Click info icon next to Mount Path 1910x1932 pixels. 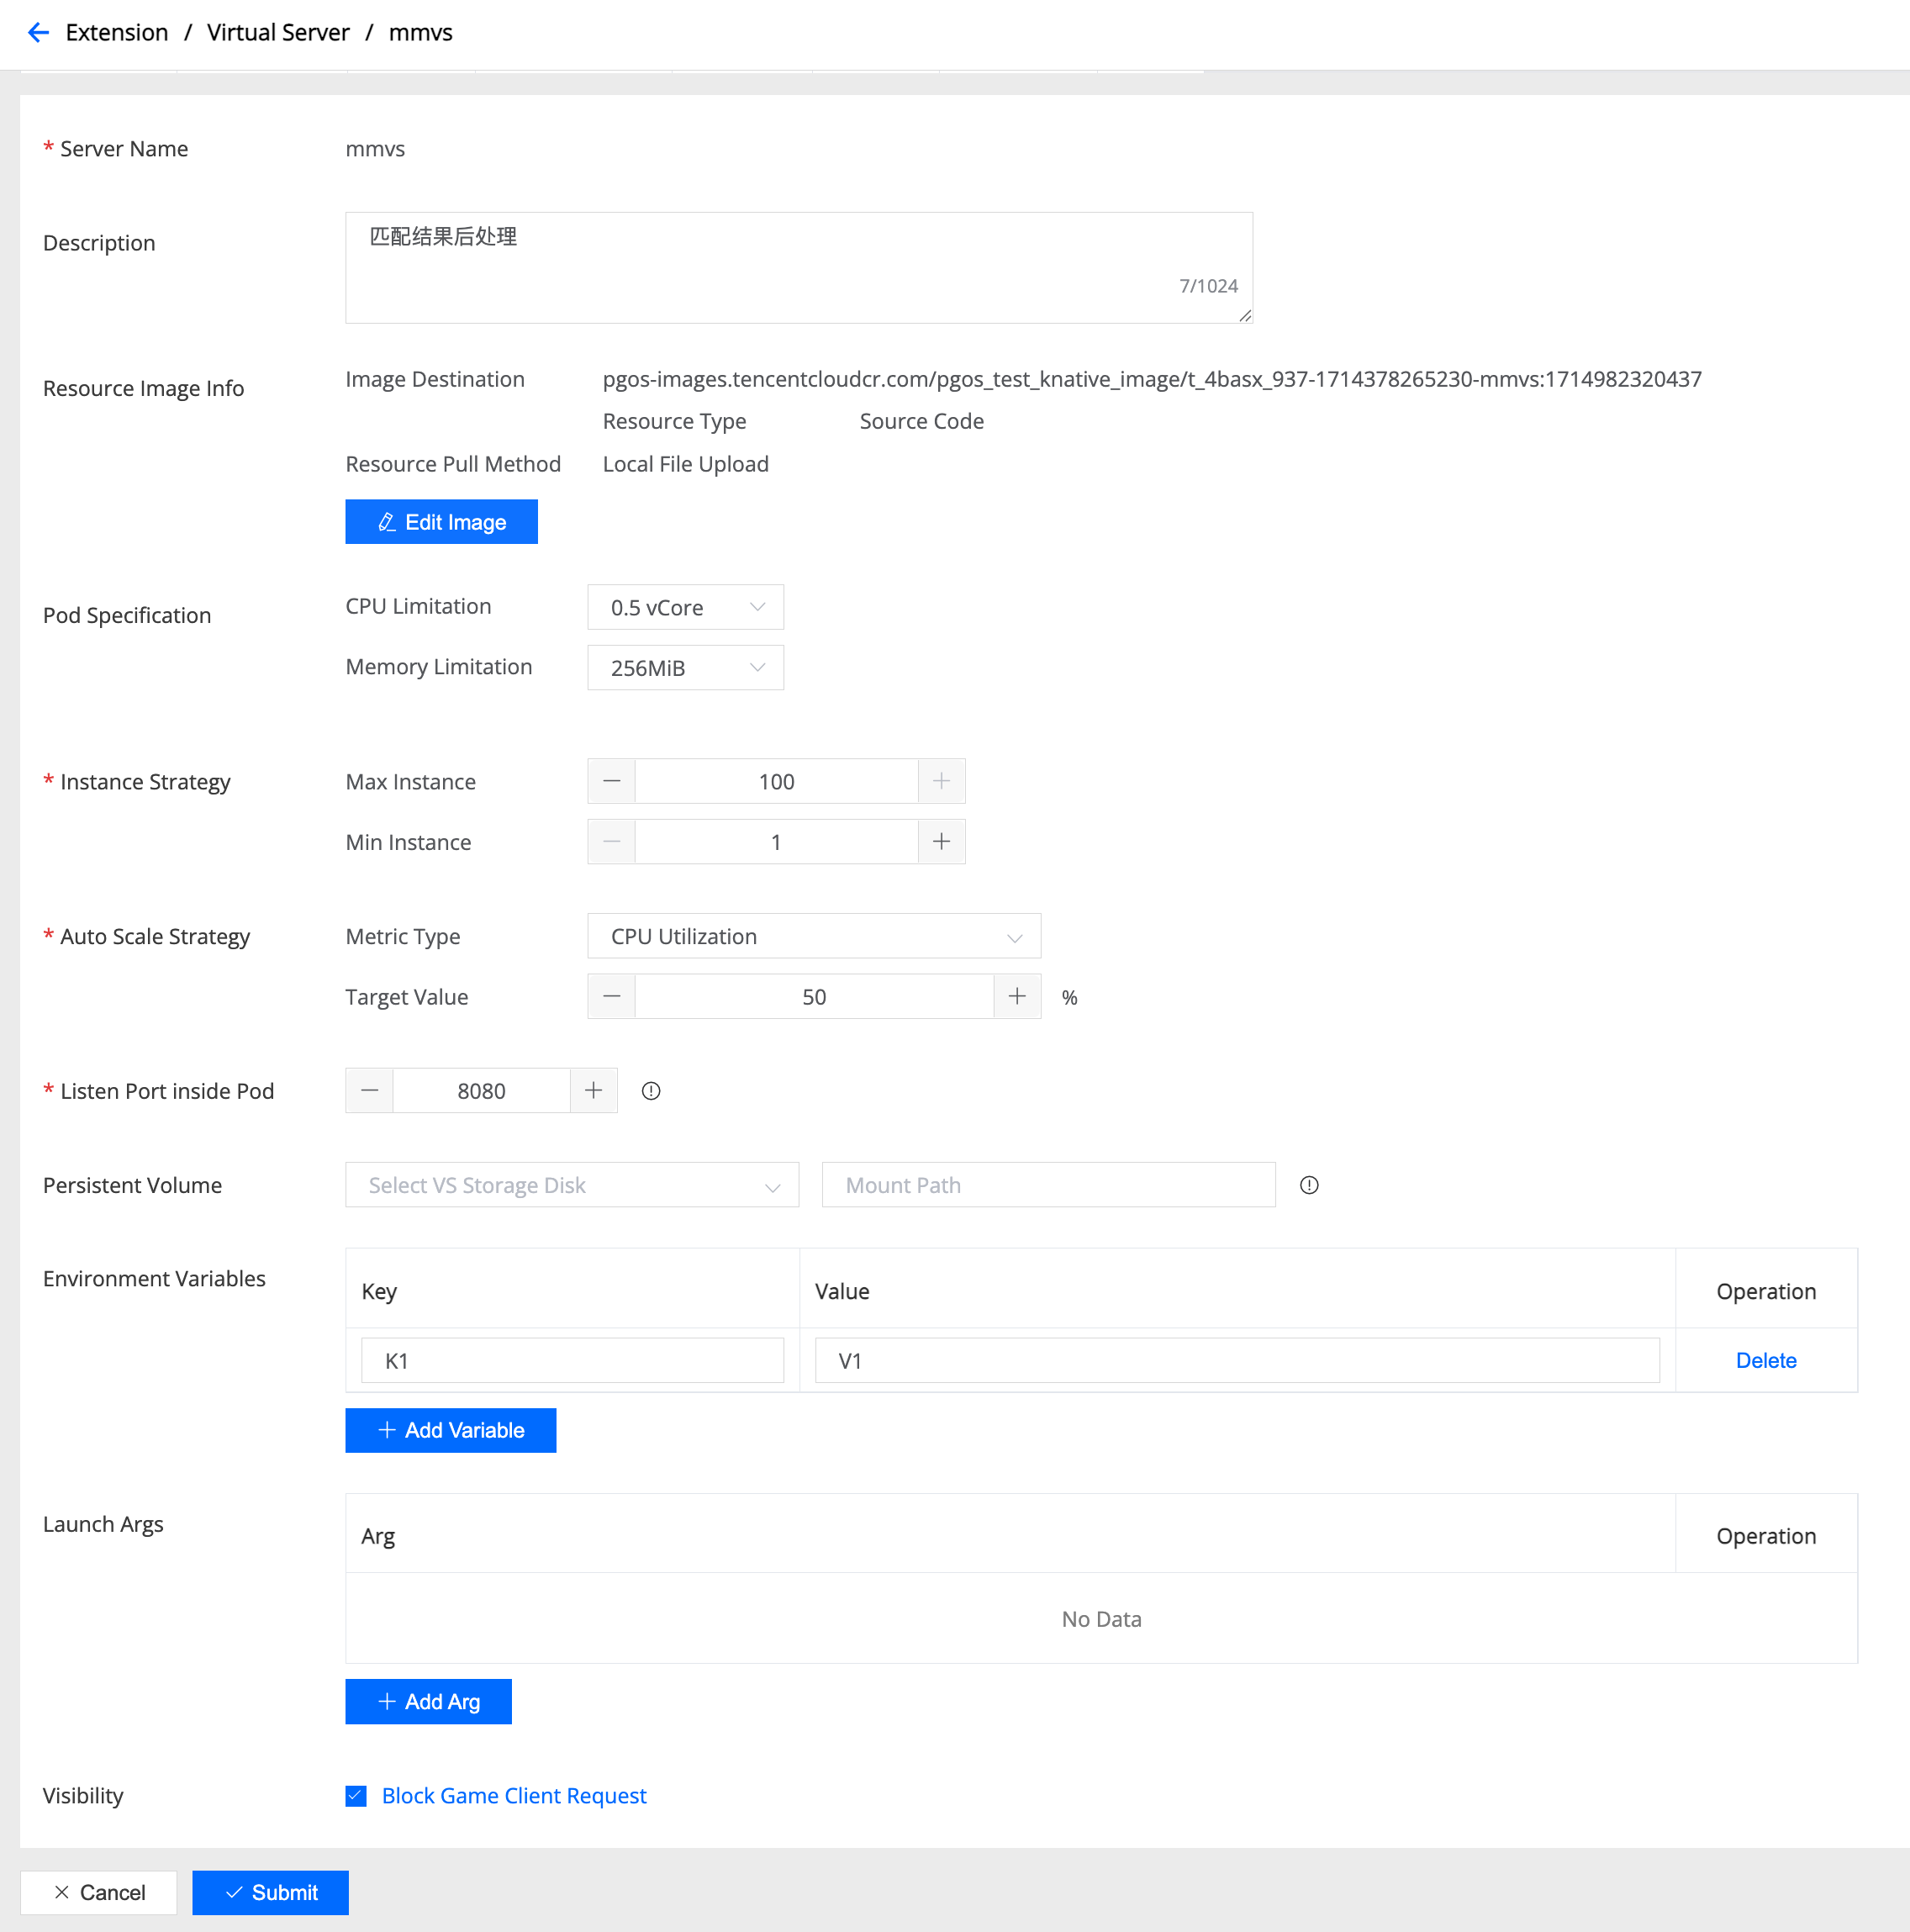tap(1309, 1185)
